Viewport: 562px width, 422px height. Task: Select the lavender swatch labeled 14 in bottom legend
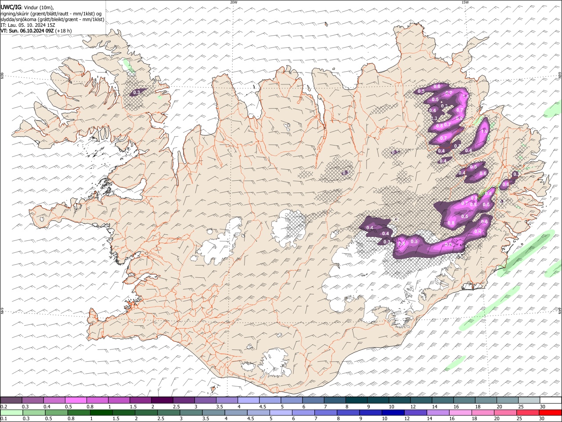coord(438,412)
